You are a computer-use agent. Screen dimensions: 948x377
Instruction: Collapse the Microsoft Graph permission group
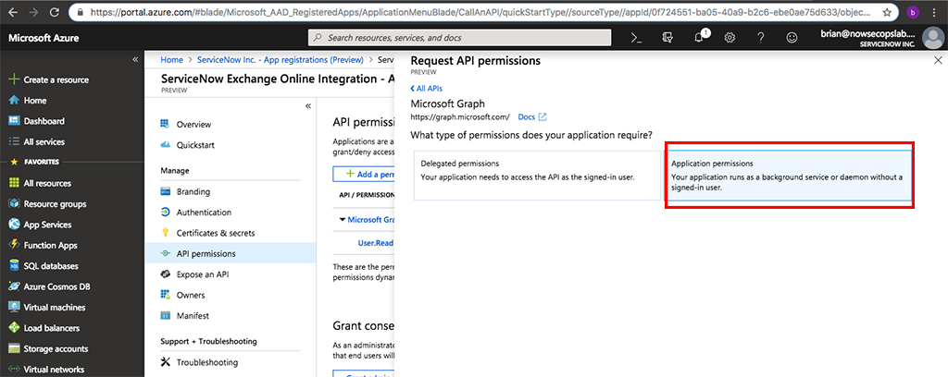pos(343,220)
